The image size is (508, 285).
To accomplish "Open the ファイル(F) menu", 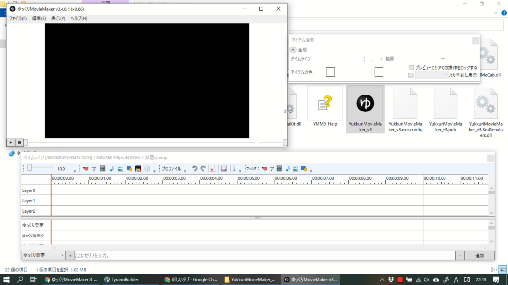I will click(18, 18).
